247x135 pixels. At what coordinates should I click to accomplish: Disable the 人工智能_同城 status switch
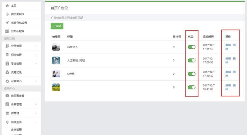192,60
